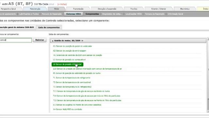Open Tempos de Reparação submenu

[x=154, y=14]
